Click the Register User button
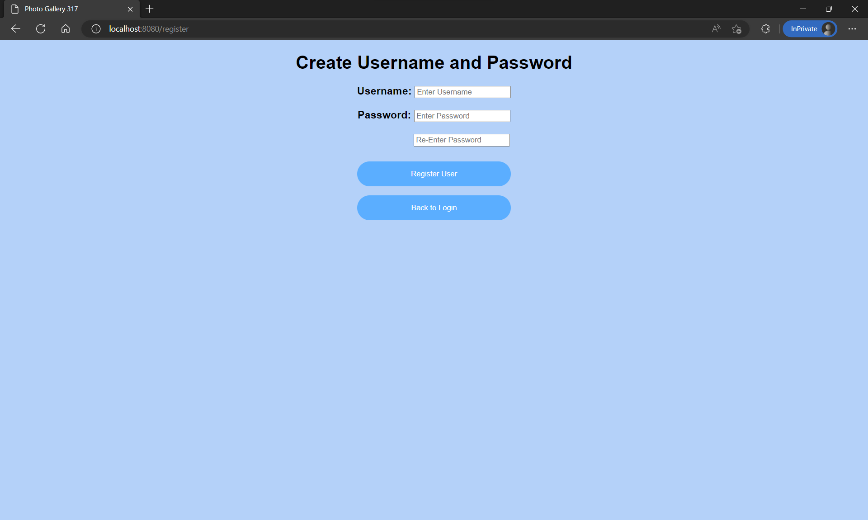This screenshot has width=868, height=520. [434, 174]
